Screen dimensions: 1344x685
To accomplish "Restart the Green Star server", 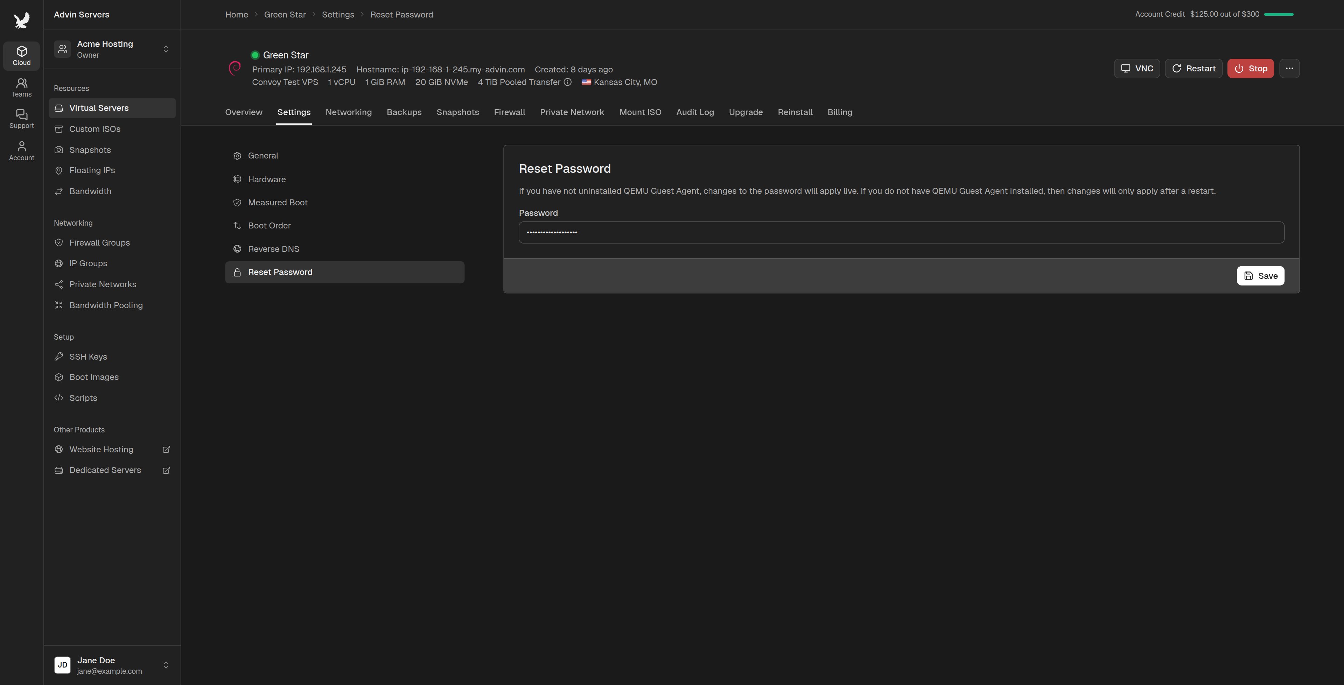I will (x=1193, y=68).
